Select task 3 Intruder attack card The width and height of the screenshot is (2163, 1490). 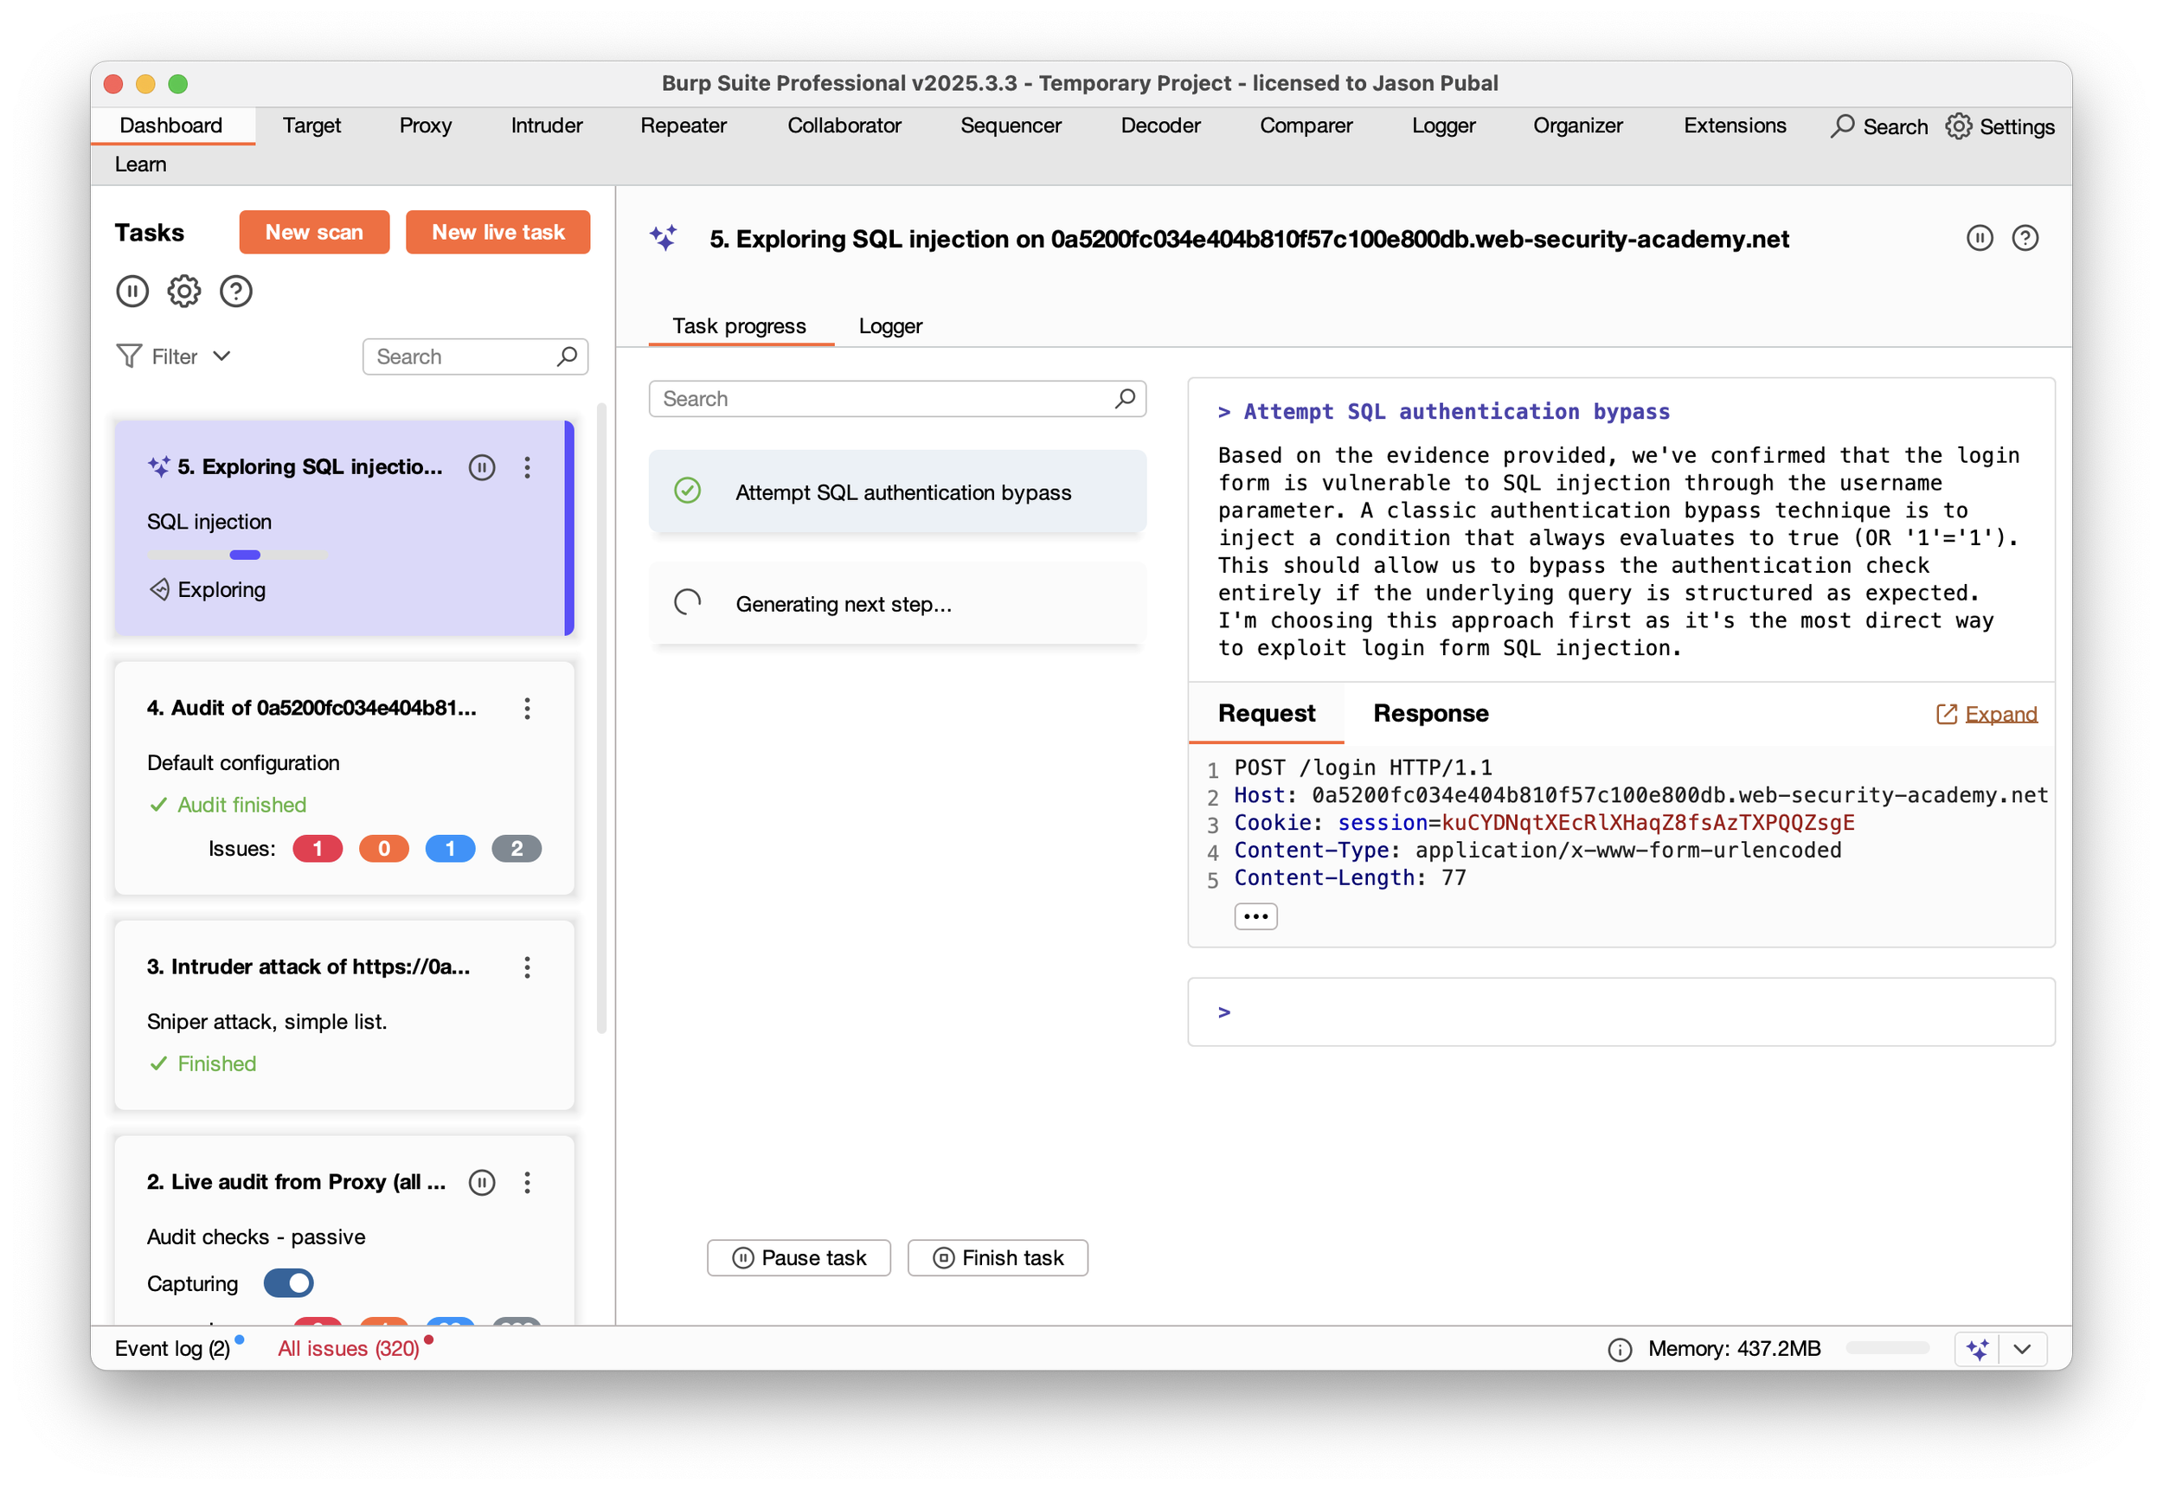pos(343,1016)
